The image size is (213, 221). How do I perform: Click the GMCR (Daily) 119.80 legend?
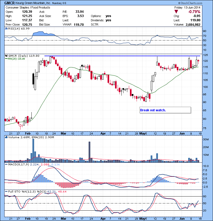(x=24, y=56)
